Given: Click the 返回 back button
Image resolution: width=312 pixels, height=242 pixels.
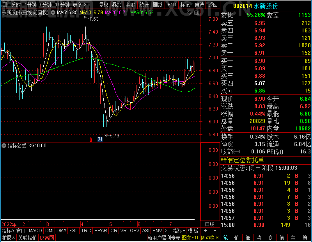Looking at the screenshot, I should [x=213, y=5].
